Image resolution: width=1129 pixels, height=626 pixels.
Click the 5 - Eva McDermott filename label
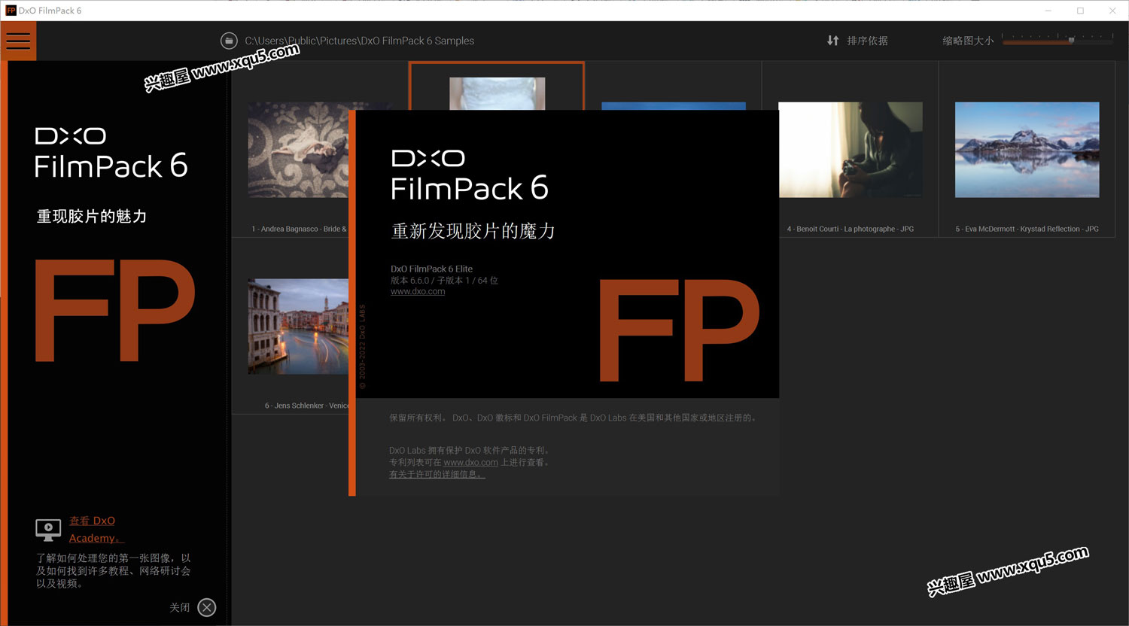pyautogui.click(x=1027, y=229)
